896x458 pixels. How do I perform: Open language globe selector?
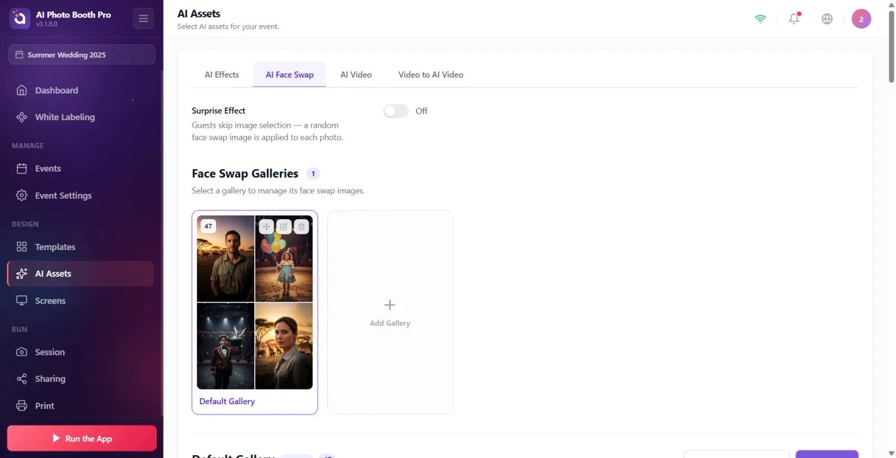coord(827,19)
